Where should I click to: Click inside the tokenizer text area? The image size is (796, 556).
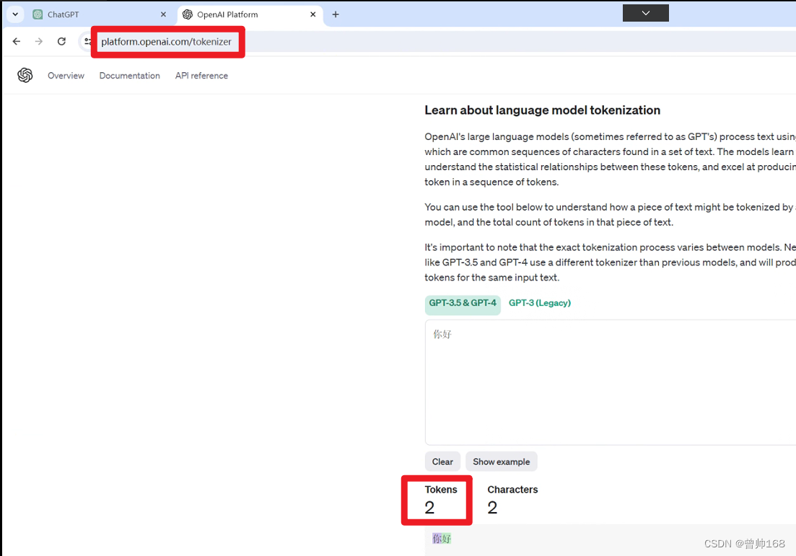[611, 382]
